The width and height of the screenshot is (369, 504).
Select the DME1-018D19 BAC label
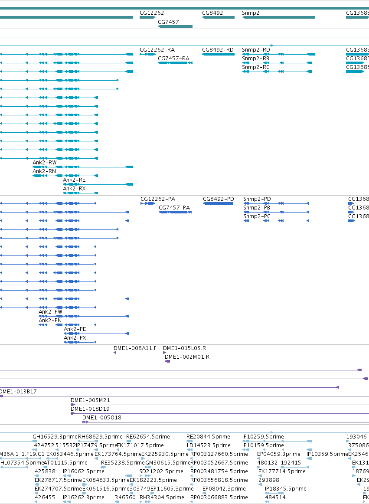pyautogui.click(x=90, y=409)
